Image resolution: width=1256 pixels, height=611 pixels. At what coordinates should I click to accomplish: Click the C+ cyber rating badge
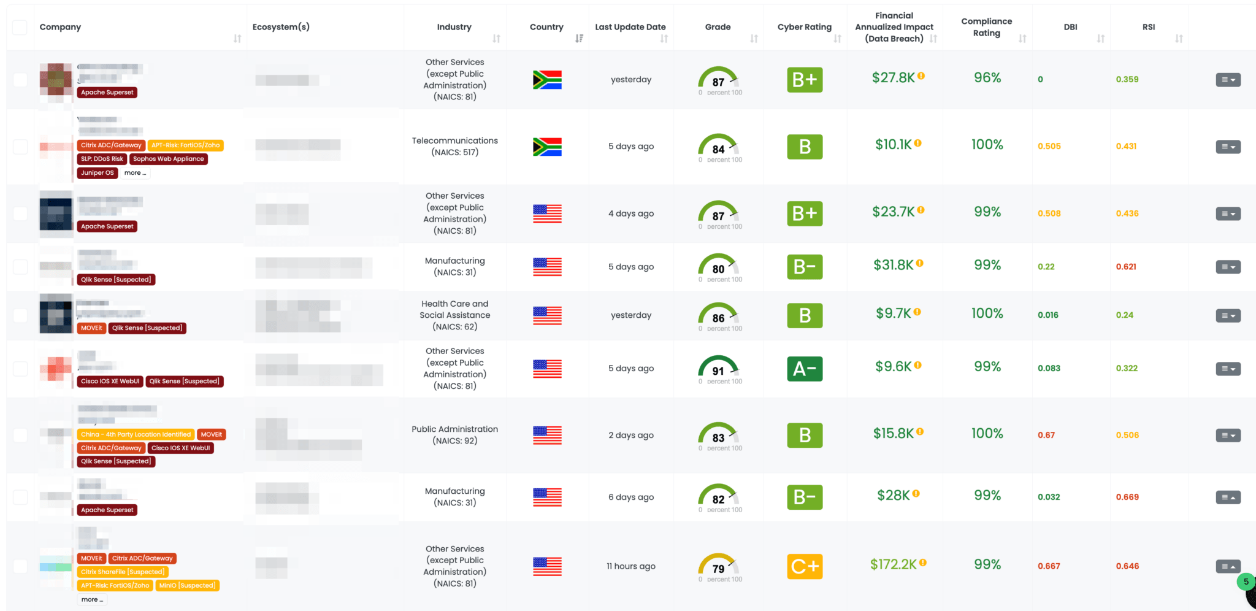pos(805,566)
